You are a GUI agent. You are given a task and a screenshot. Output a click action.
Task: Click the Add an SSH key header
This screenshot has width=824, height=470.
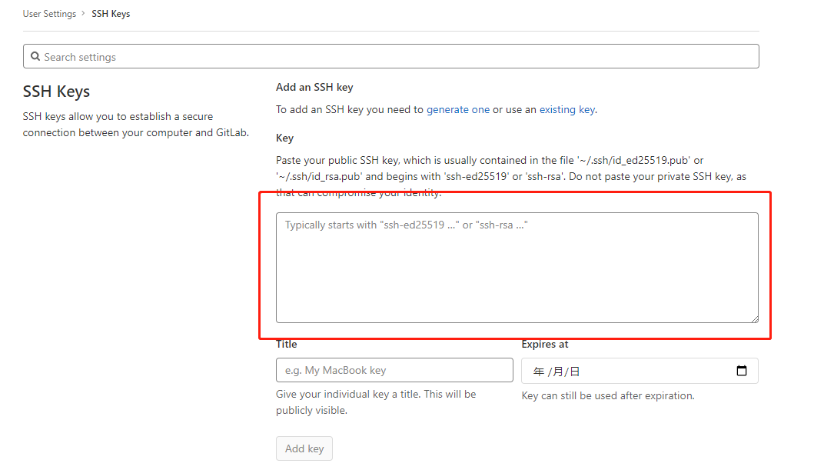(x=314, y=87)
